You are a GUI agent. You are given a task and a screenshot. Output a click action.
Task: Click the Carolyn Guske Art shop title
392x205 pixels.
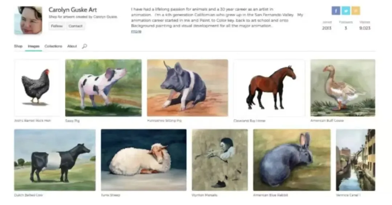(73, 10)
